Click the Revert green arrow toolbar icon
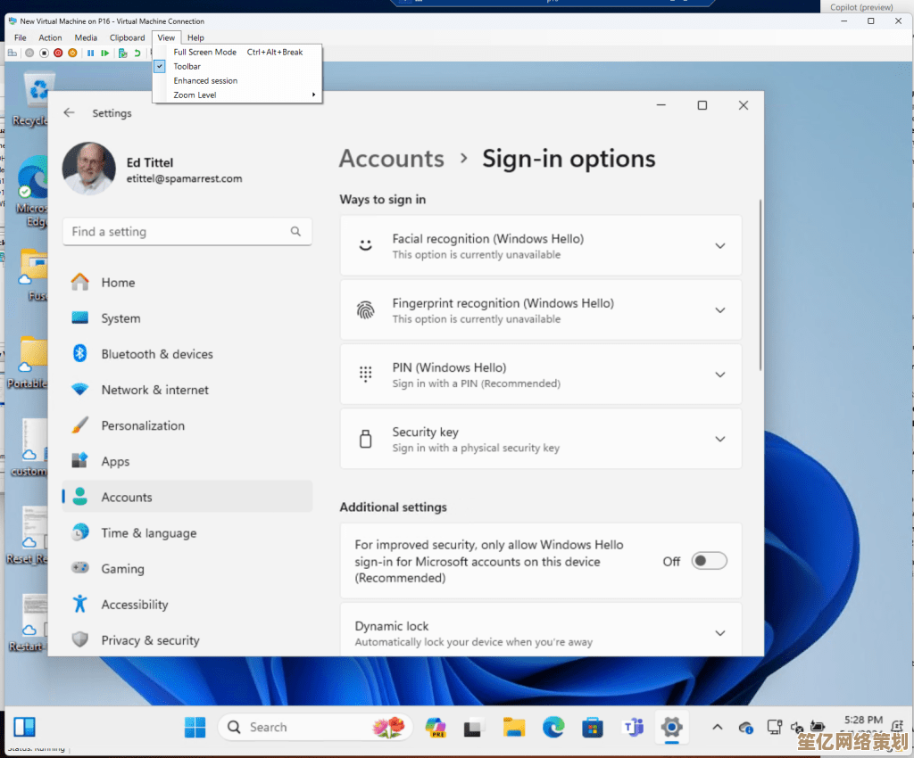 coord(137,54)
